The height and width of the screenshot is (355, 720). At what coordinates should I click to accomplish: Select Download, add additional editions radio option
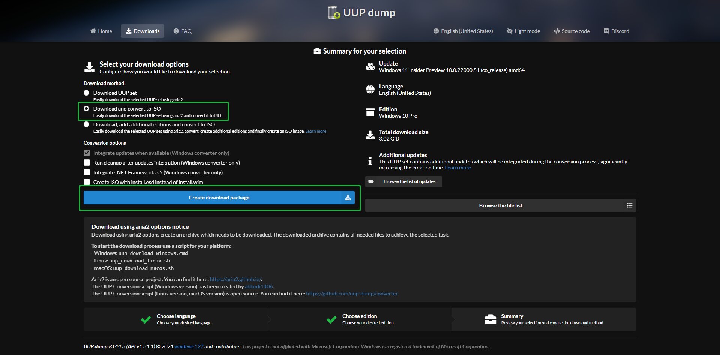tap(87, 124)
